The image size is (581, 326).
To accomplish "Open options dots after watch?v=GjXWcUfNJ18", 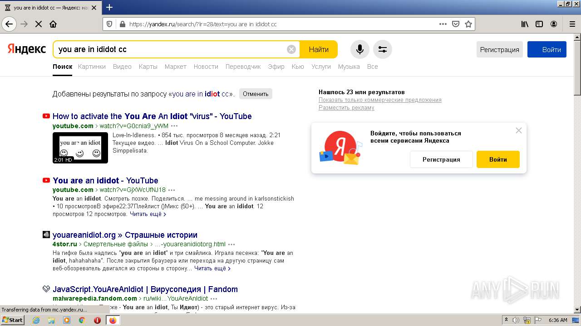I will tap(172, 190).
